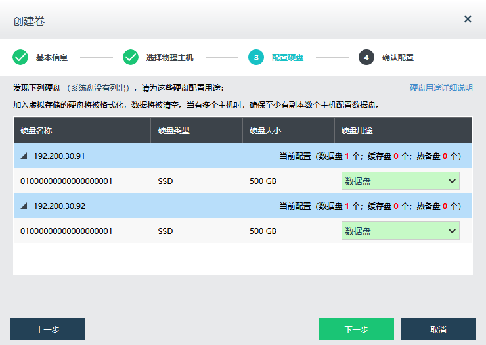Click the 硬盘名称 column header

tap(37, 130)
